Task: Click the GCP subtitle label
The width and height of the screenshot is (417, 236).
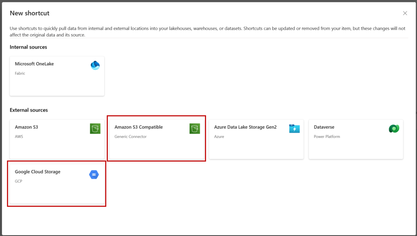Action: tap(18, 182)
